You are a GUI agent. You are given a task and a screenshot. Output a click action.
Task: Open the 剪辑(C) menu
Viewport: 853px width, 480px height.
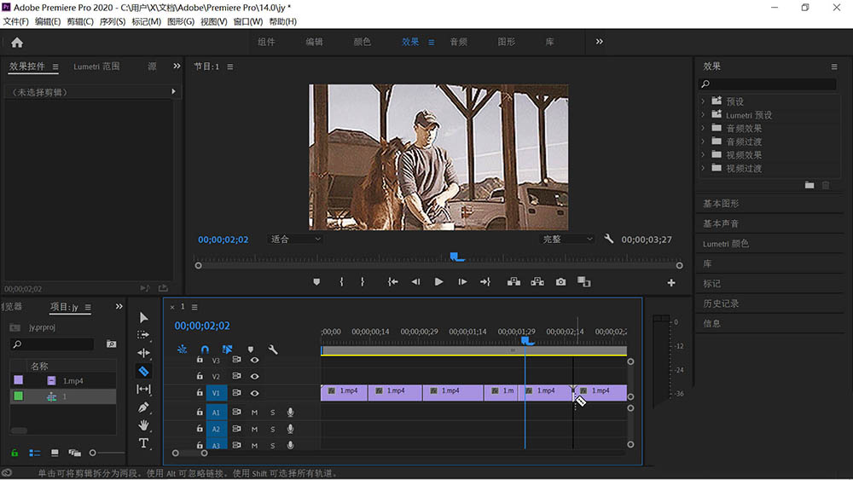80,21
